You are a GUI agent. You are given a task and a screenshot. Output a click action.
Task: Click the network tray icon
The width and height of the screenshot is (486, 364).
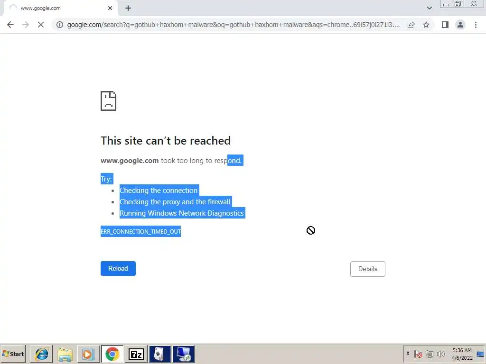(429, 354)
